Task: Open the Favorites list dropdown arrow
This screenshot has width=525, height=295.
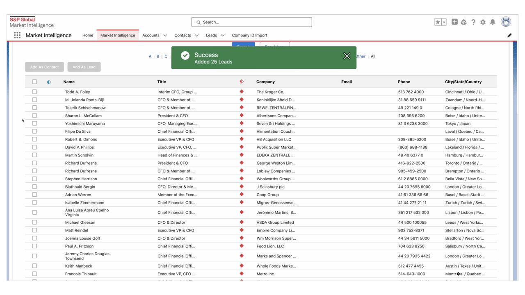Action: pos(444,22)
